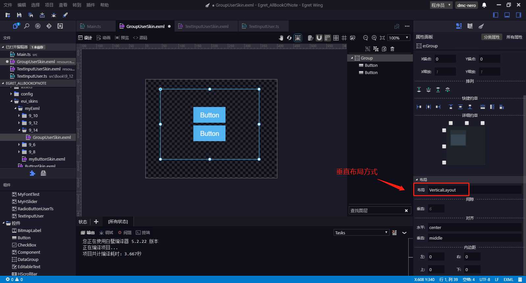Image resolution: width=526 pixels, height=283 pixels.
Task: Click the upper Button on the canvas
Action: [x=209, y=115]
